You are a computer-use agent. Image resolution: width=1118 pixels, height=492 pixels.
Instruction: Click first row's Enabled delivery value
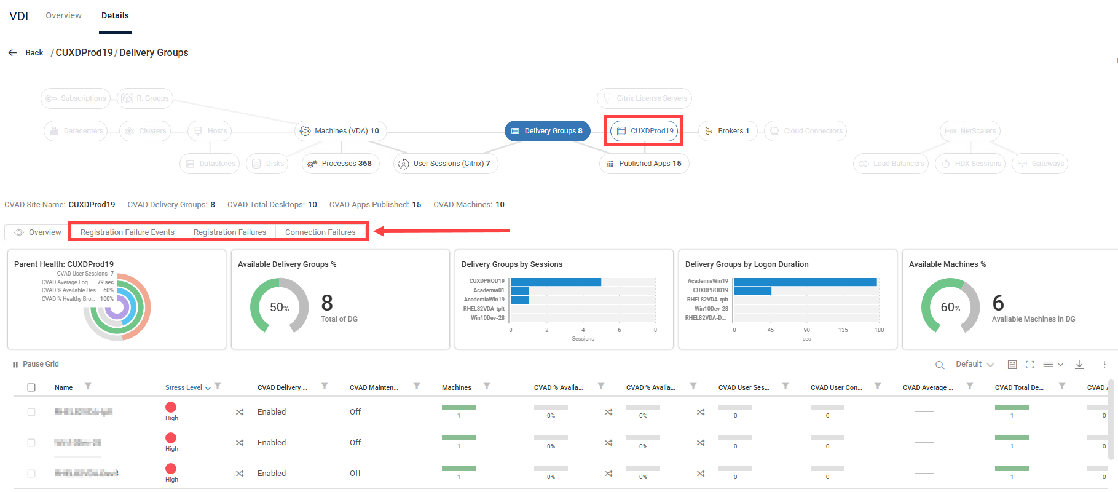pyautogui.click(x=272, y=412)
